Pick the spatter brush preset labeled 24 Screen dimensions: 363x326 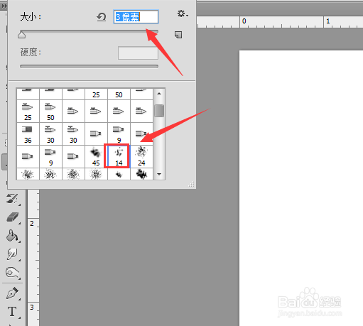[141, 157]
